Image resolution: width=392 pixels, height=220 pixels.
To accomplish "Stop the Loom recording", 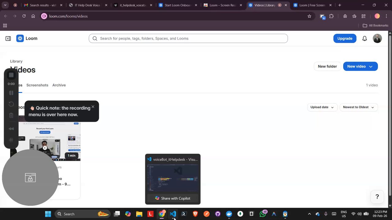I will pos(11,75).
